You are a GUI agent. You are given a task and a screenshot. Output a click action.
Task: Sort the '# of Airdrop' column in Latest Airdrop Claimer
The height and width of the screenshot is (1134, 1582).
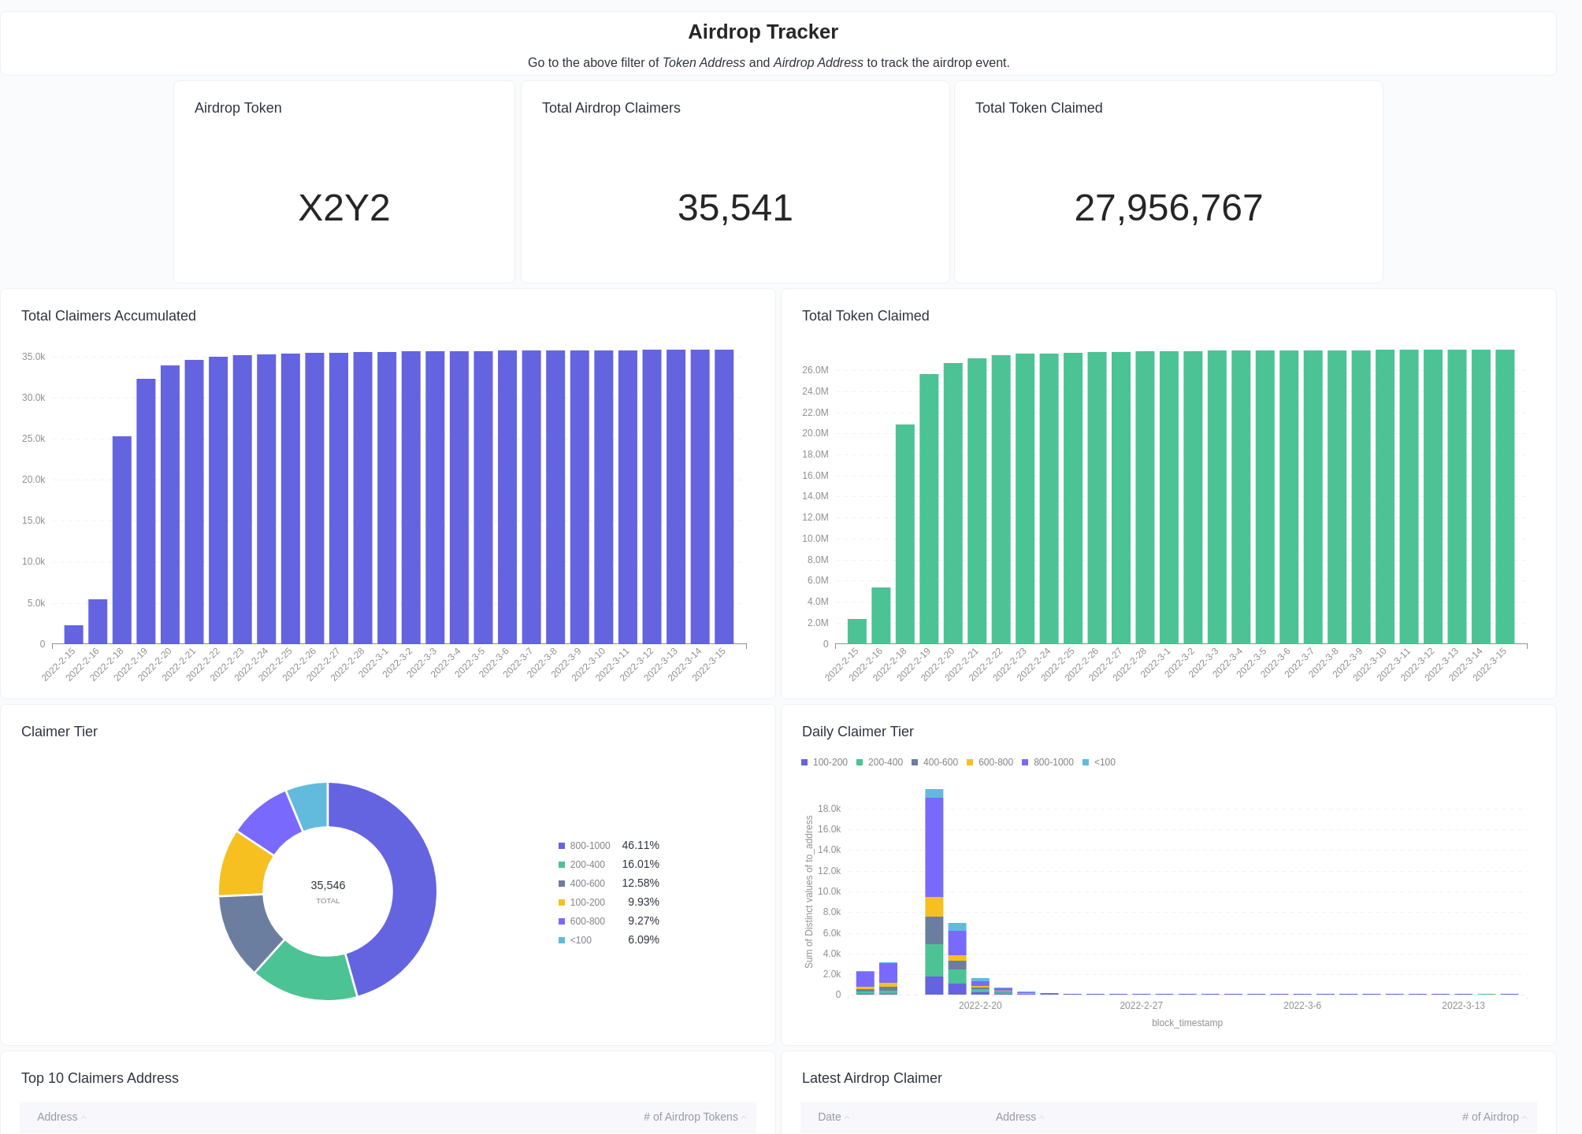tap(1524, 1118)
